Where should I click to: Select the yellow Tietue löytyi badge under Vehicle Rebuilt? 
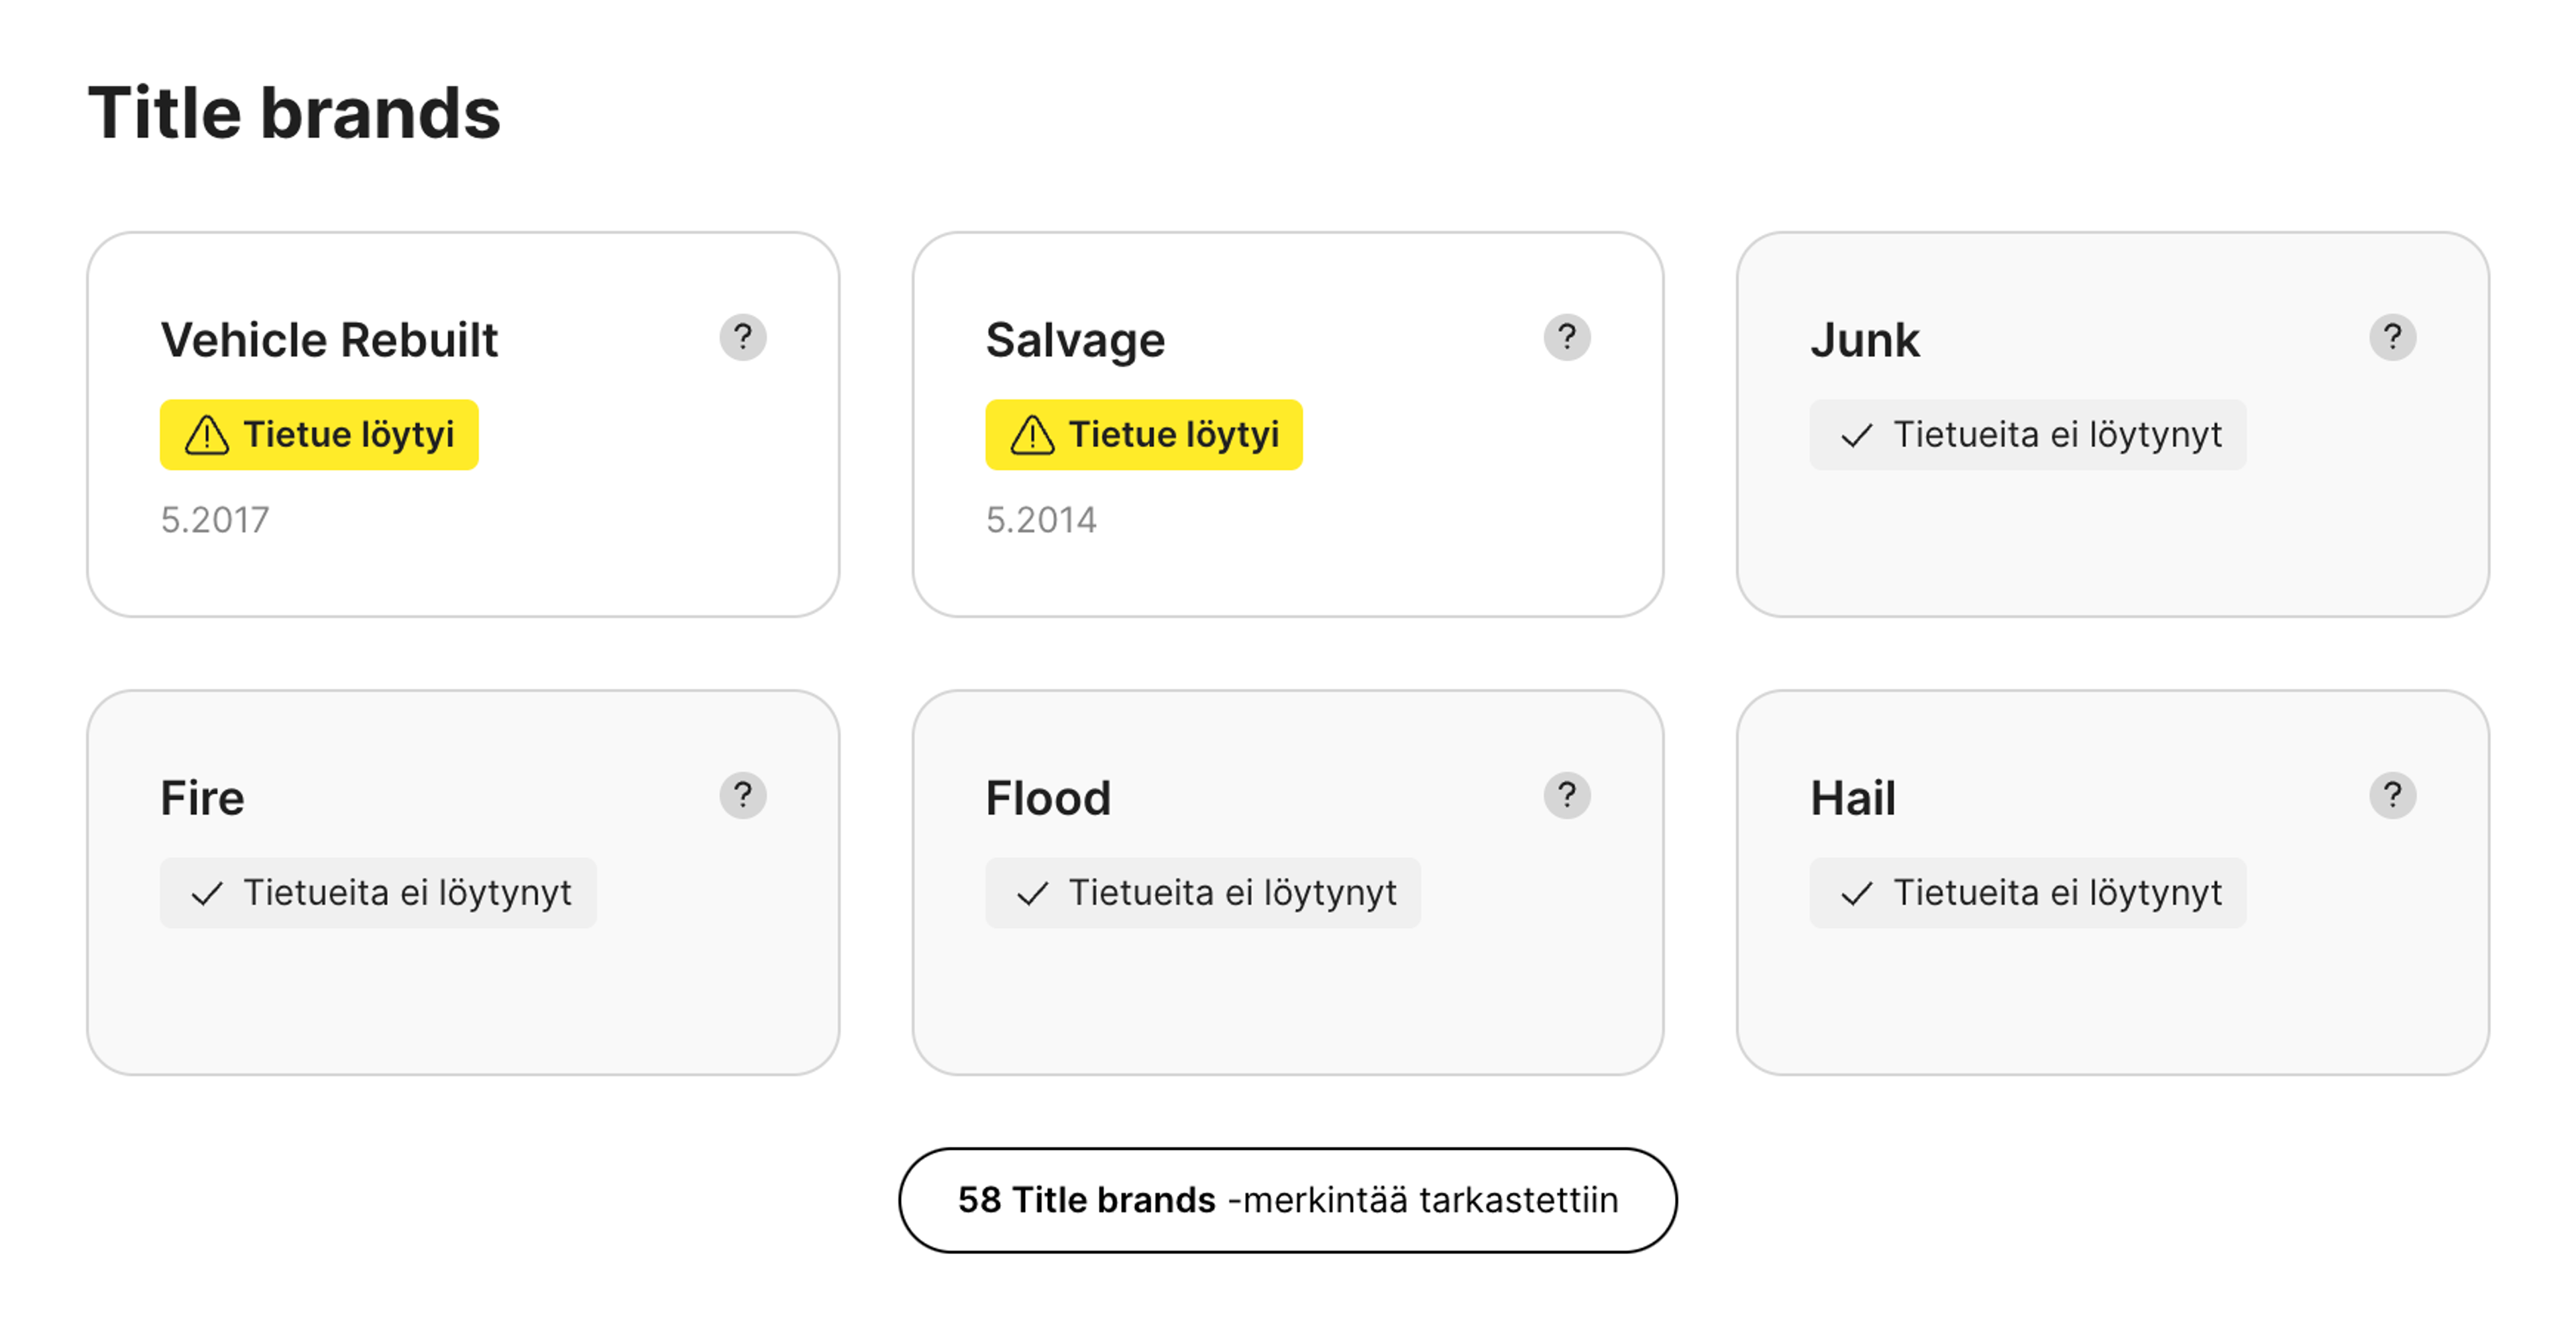tap(319, 434)
